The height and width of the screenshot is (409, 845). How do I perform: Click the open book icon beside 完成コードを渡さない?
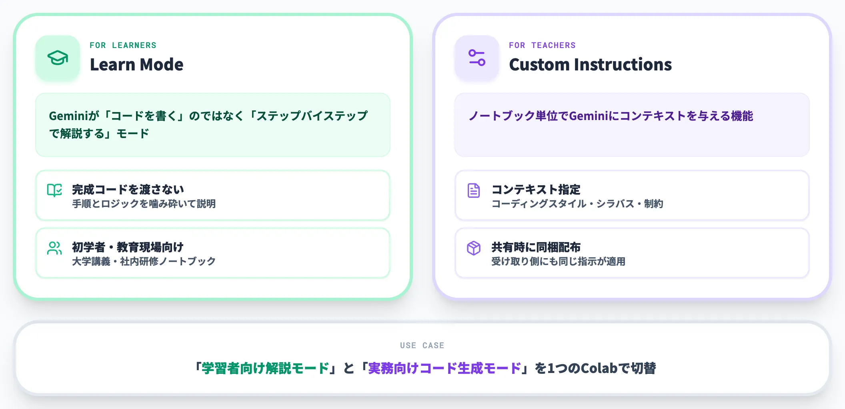tap(54, 190)
